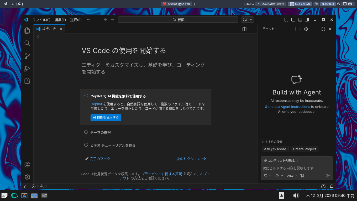Image resolution: width=357 pixels, height=201 pixels.
Task: Mark the ビデオ チュートリアルを見る step circle
Action: 86,145
